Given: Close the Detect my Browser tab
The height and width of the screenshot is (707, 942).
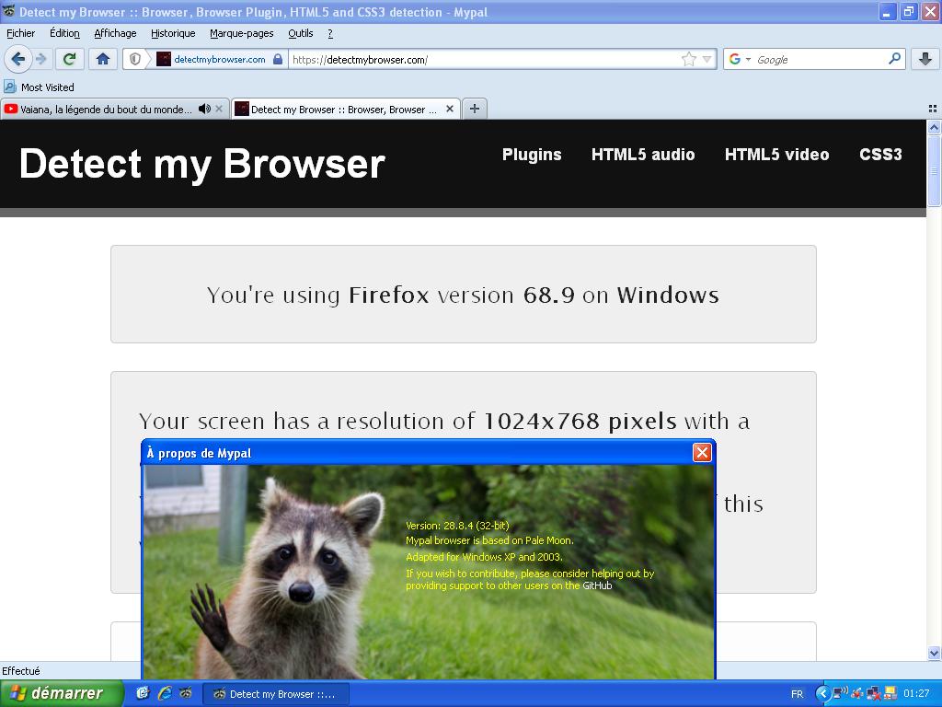Looking at the screenshot, I should point(449,109).
